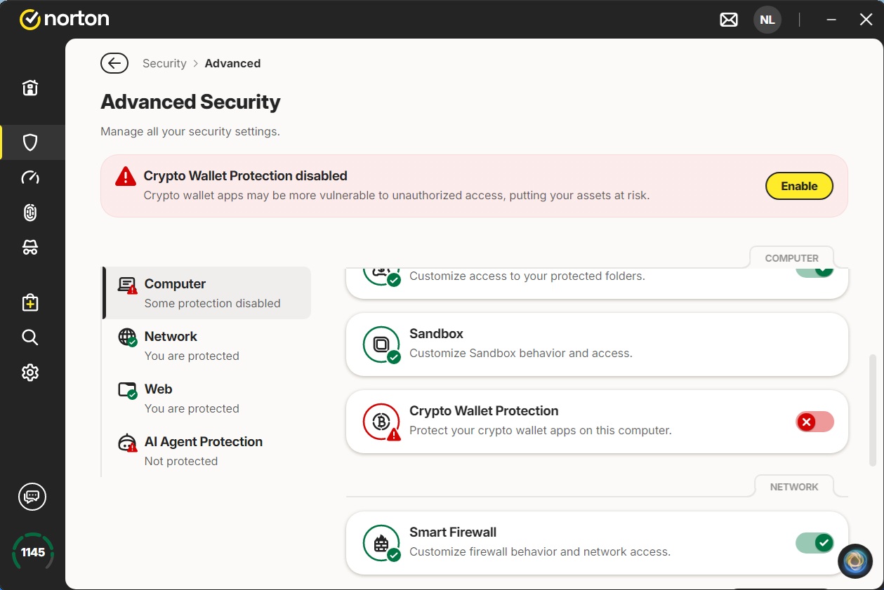The width and height of the screenshot is (884, 590).
Task: Open the Sandbox settings card
Action: [x=597, y=344]
